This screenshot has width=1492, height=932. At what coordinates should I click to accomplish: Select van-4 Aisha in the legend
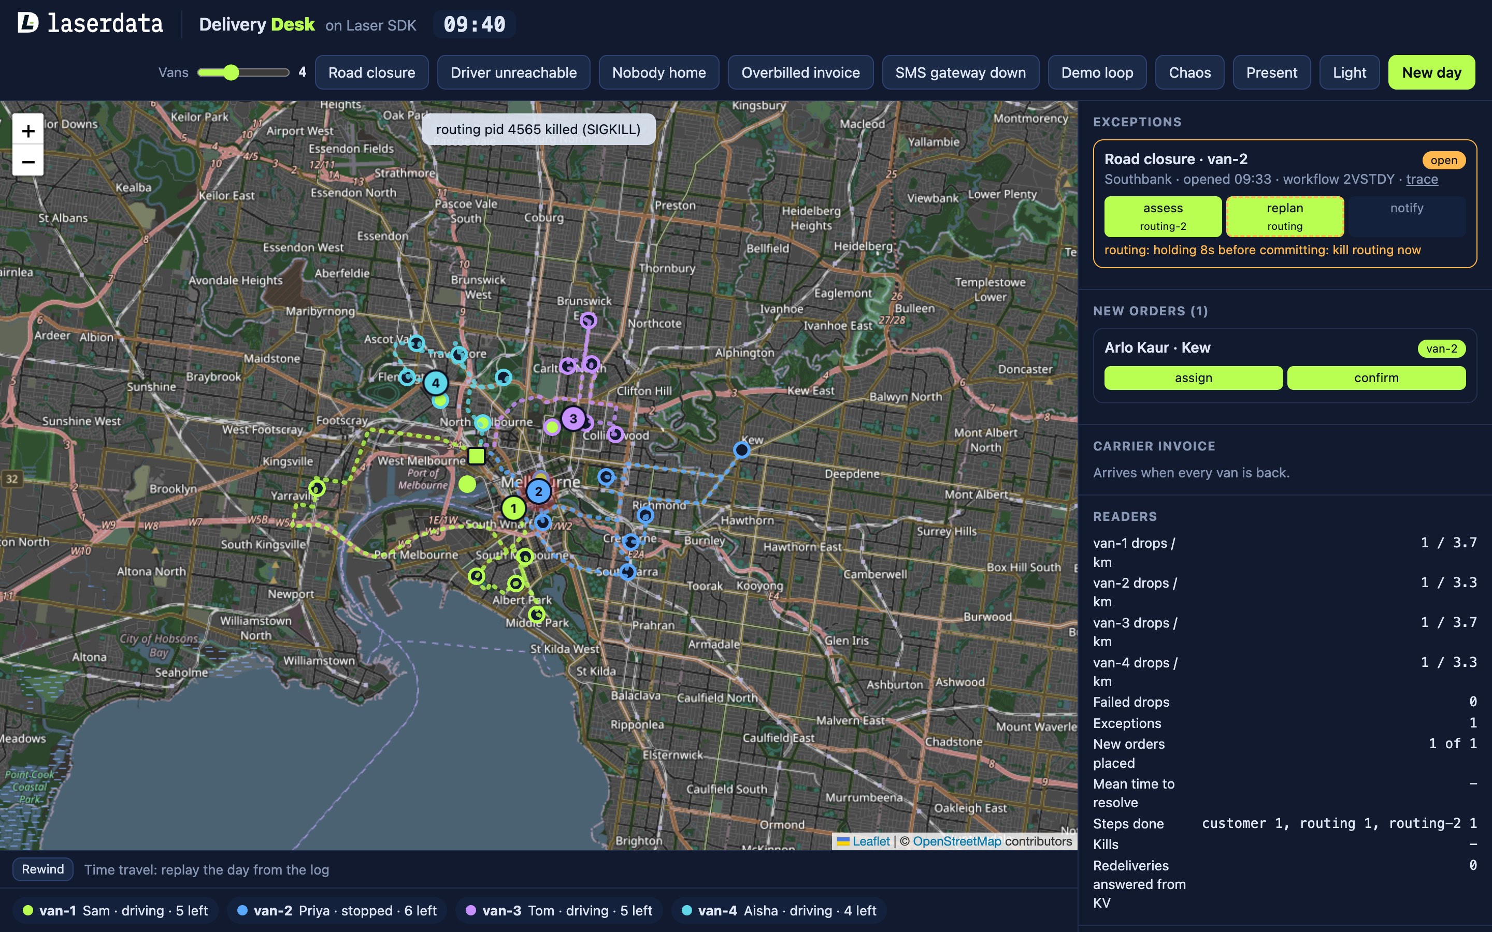pos(778,910)
